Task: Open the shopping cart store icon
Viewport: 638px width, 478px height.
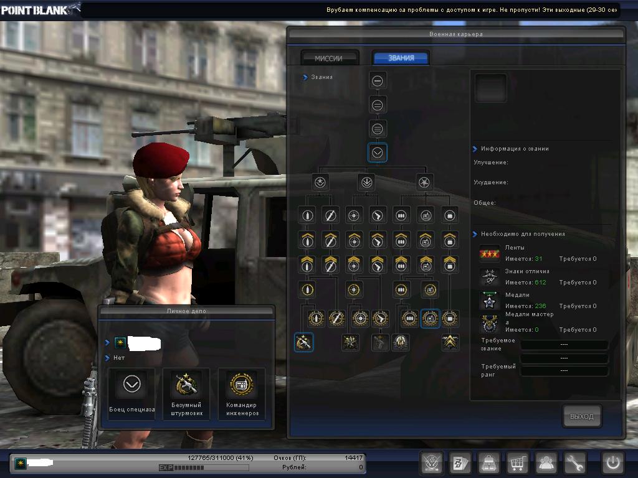Action: (x=517, y=462)
